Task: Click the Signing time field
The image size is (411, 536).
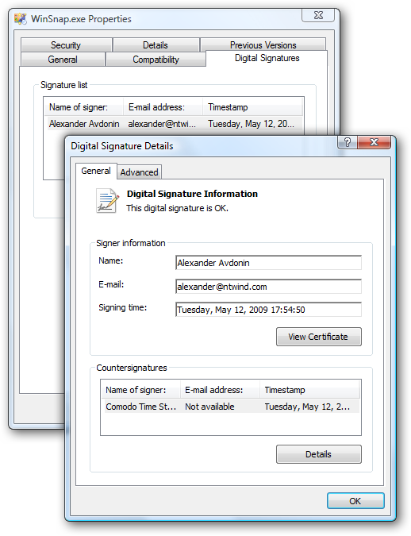Action: 268,310
